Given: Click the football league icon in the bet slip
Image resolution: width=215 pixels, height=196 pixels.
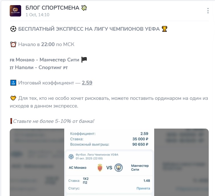Looking at the screenshot, I should [71, 156].
